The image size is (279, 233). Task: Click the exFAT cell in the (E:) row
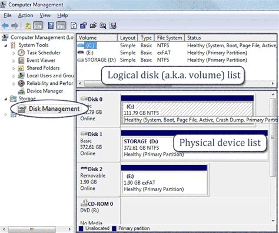tap(164, 52)
